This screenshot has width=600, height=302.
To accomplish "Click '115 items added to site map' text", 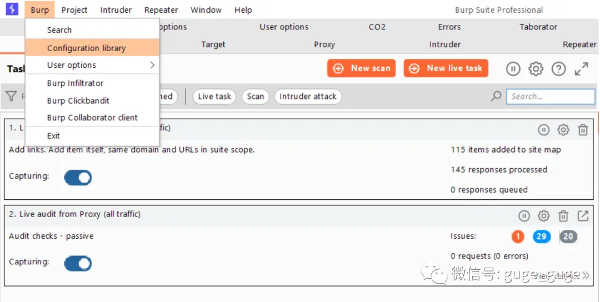I will coord(506,150).
